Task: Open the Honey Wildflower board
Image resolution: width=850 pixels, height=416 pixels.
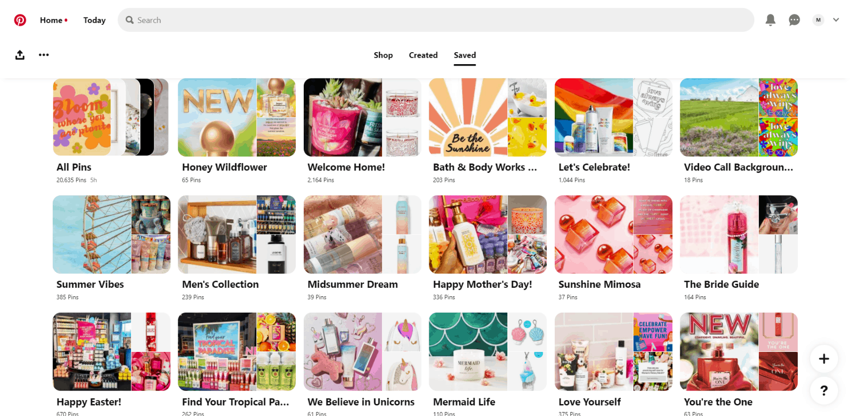Action: 237,131
